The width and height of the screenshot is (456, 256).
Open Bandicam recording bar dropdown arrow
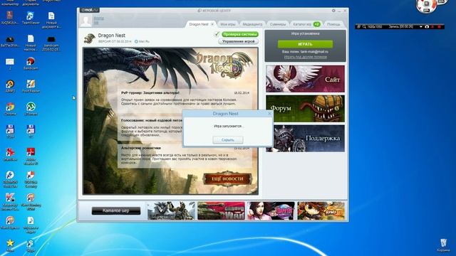tap(420, 27)
